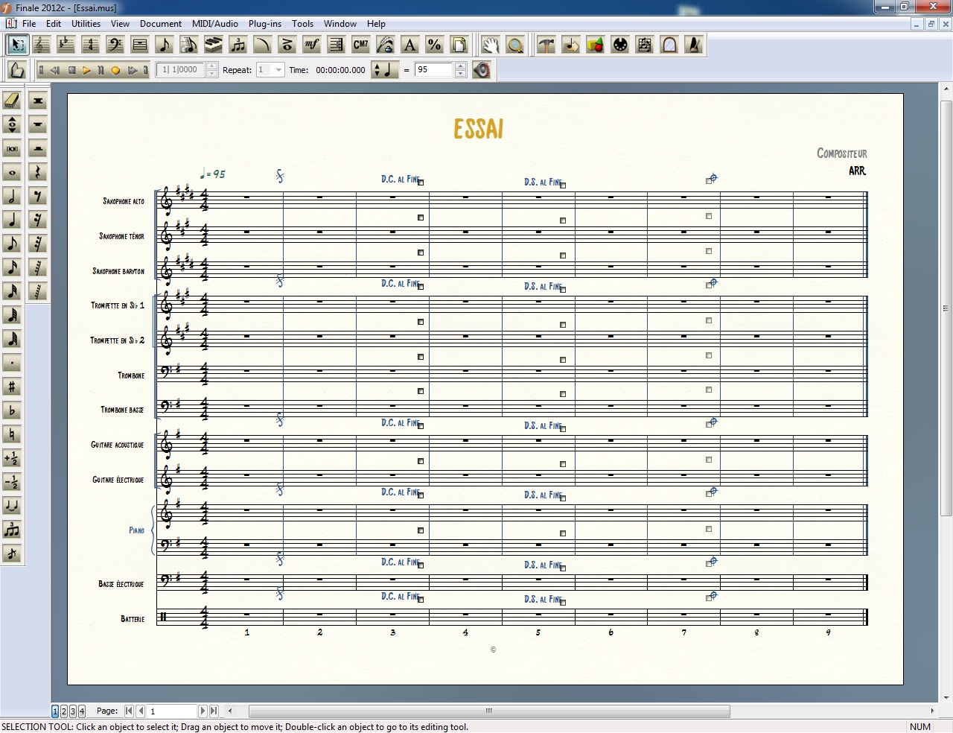
Task: Toggle the augmentation dot button
Action: coord(12,363)
